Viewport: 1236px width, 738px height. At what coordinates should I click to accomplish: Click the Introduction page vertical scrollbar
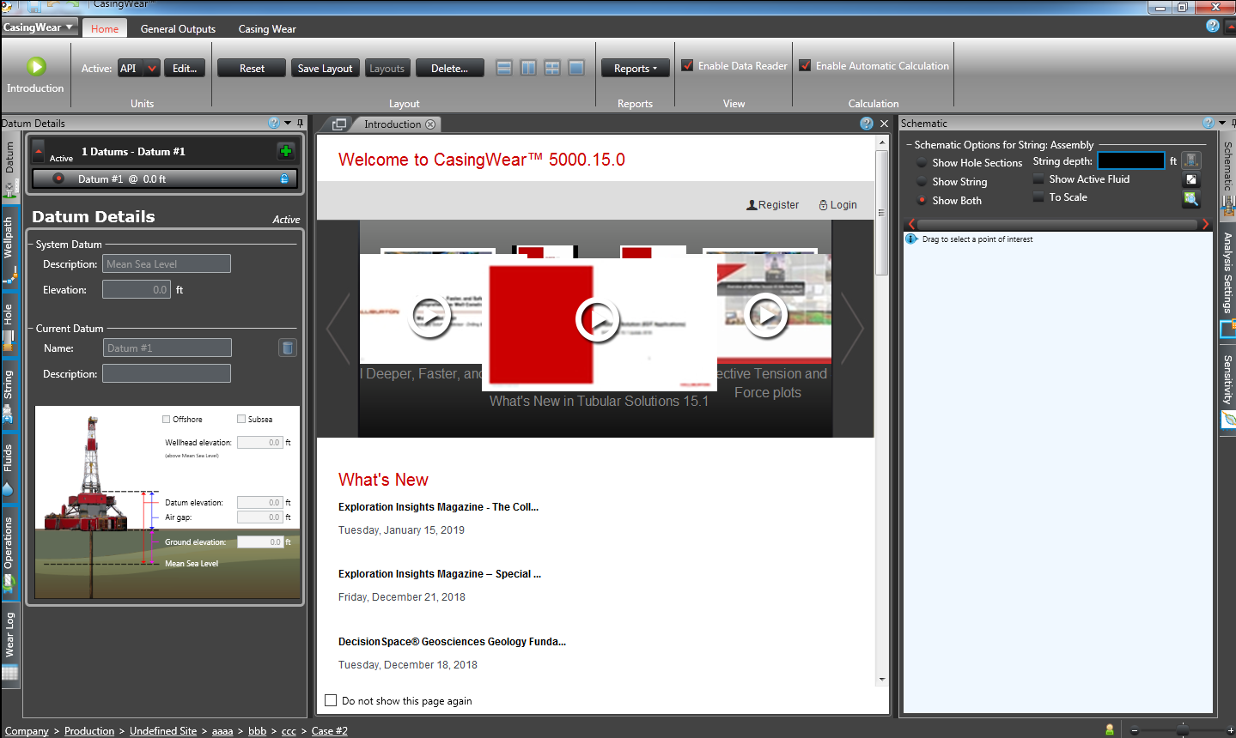click(x=881, y=213)
